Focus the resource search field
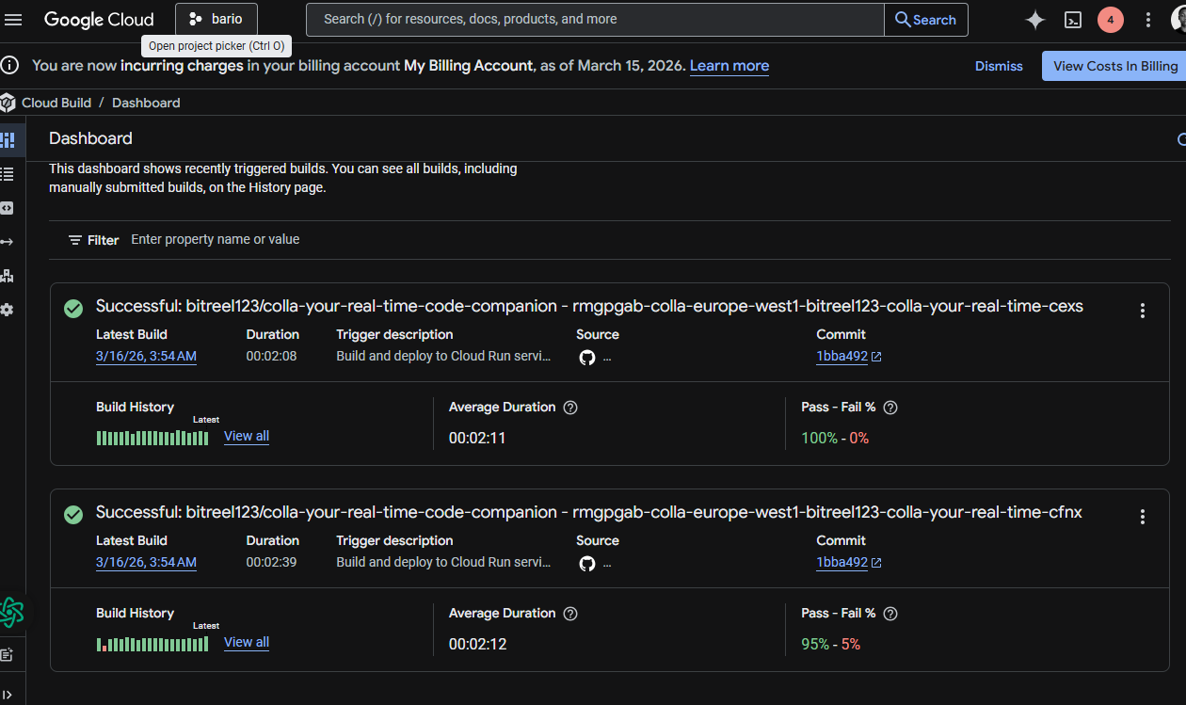This screenshot has width=1186, height=705. coord(595,19)
